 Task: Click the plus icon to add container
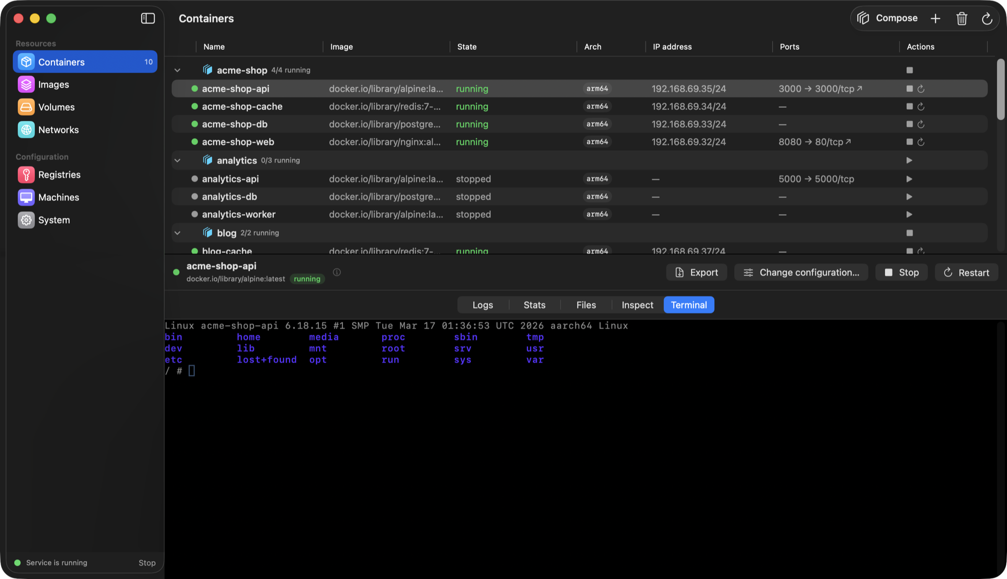click(935, 18)
